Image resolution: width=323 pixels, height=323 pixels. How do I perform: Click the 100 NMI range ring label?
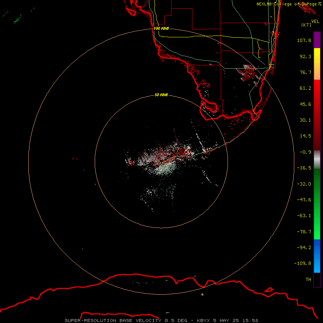[x=161, y=28]
